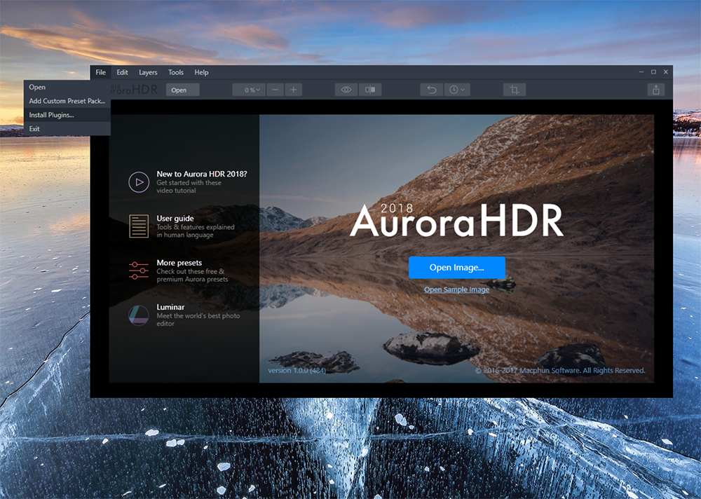Zoom in with the plus button
Viewport: 701px width, 499px height.
pyautogui.click(x=293, y=90)
